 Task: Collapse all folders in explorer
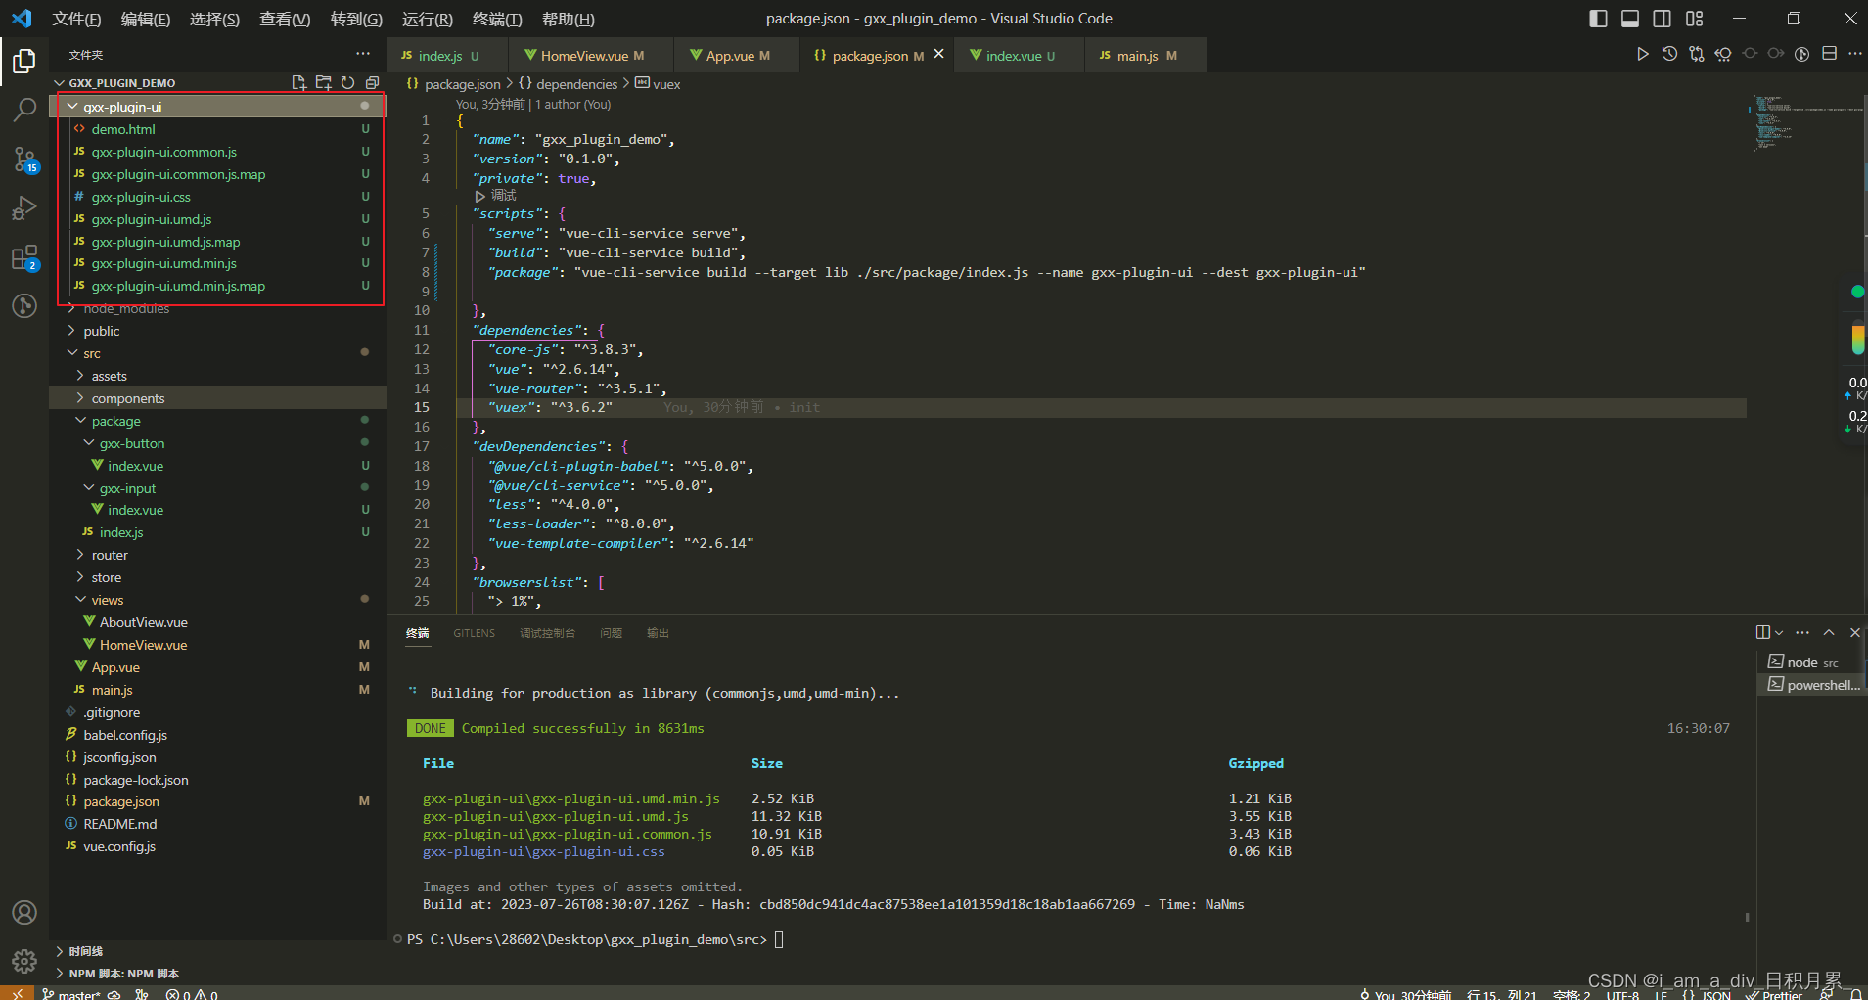pyautogui.click(x=372, y=83)
